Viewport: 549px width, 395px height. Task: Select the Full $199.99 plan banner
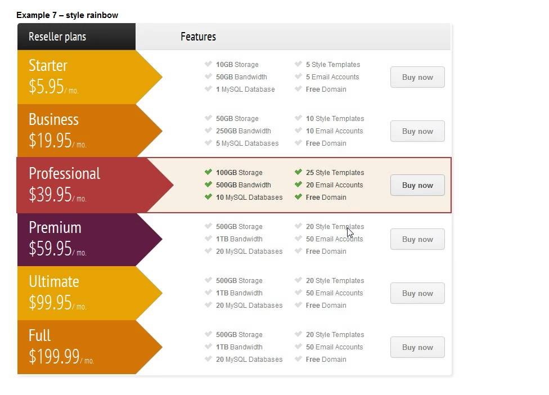pyautogui.click(x=89, y=347)
